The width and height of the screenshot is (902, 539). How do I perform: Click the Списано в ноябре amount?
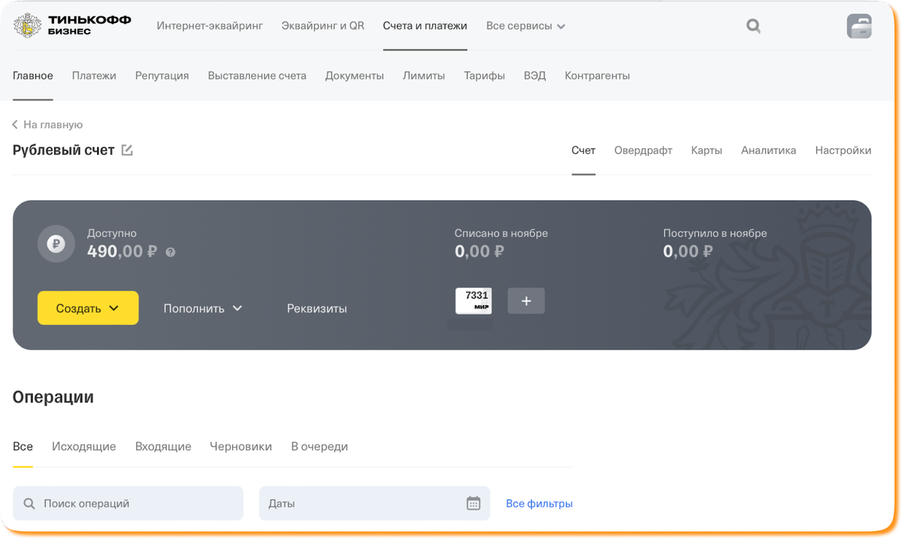(x=479, y=252)
